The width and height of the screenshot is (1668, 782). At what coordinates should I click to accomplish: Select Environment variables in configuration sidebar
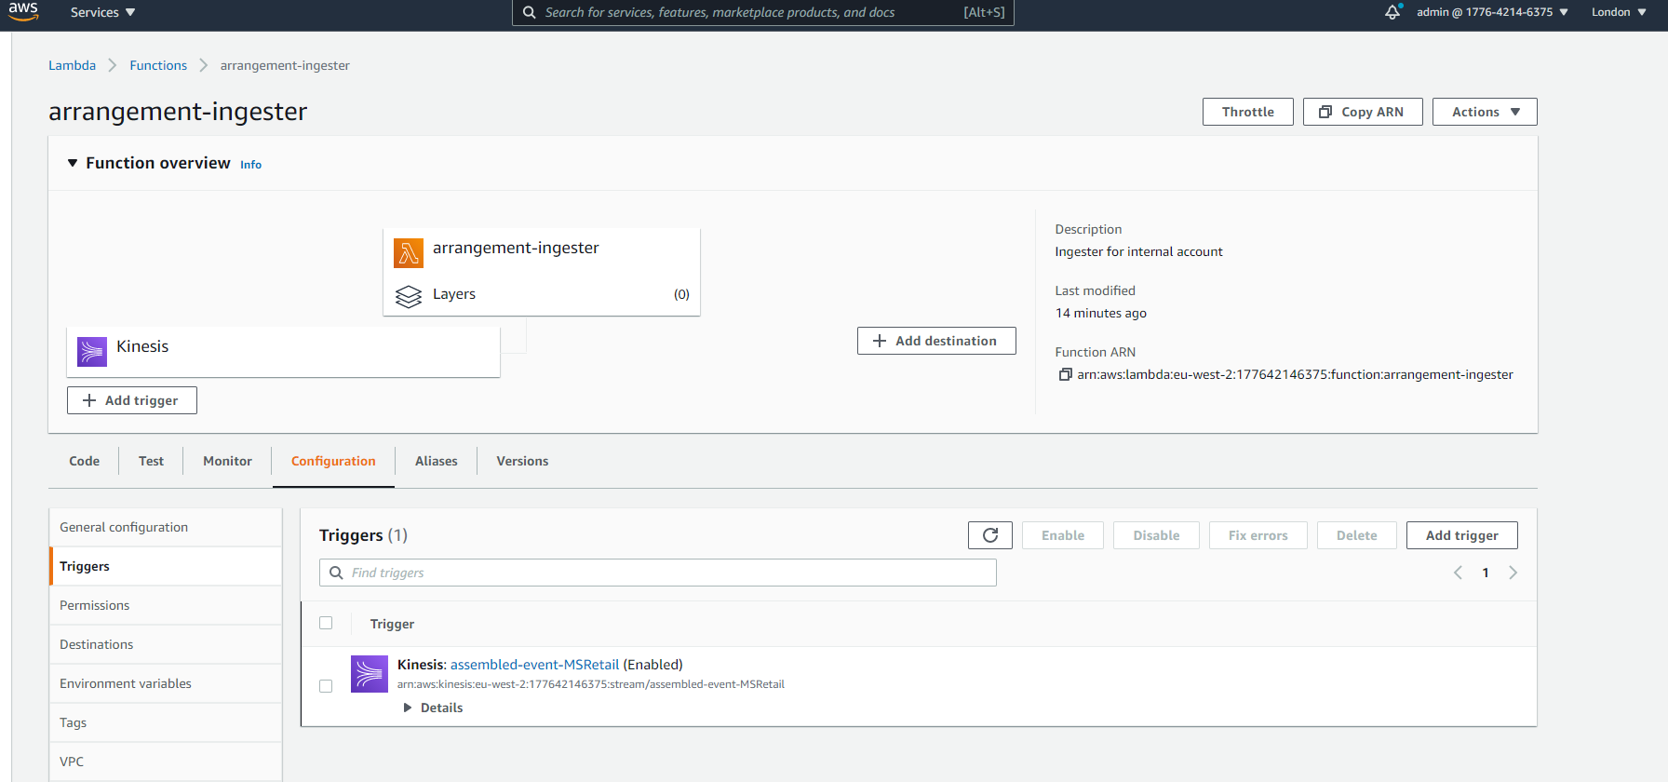tap(126, 683)
